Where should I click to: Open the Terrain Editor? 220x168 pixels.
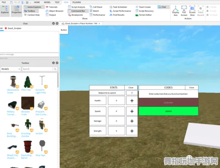tap(144, 15)
